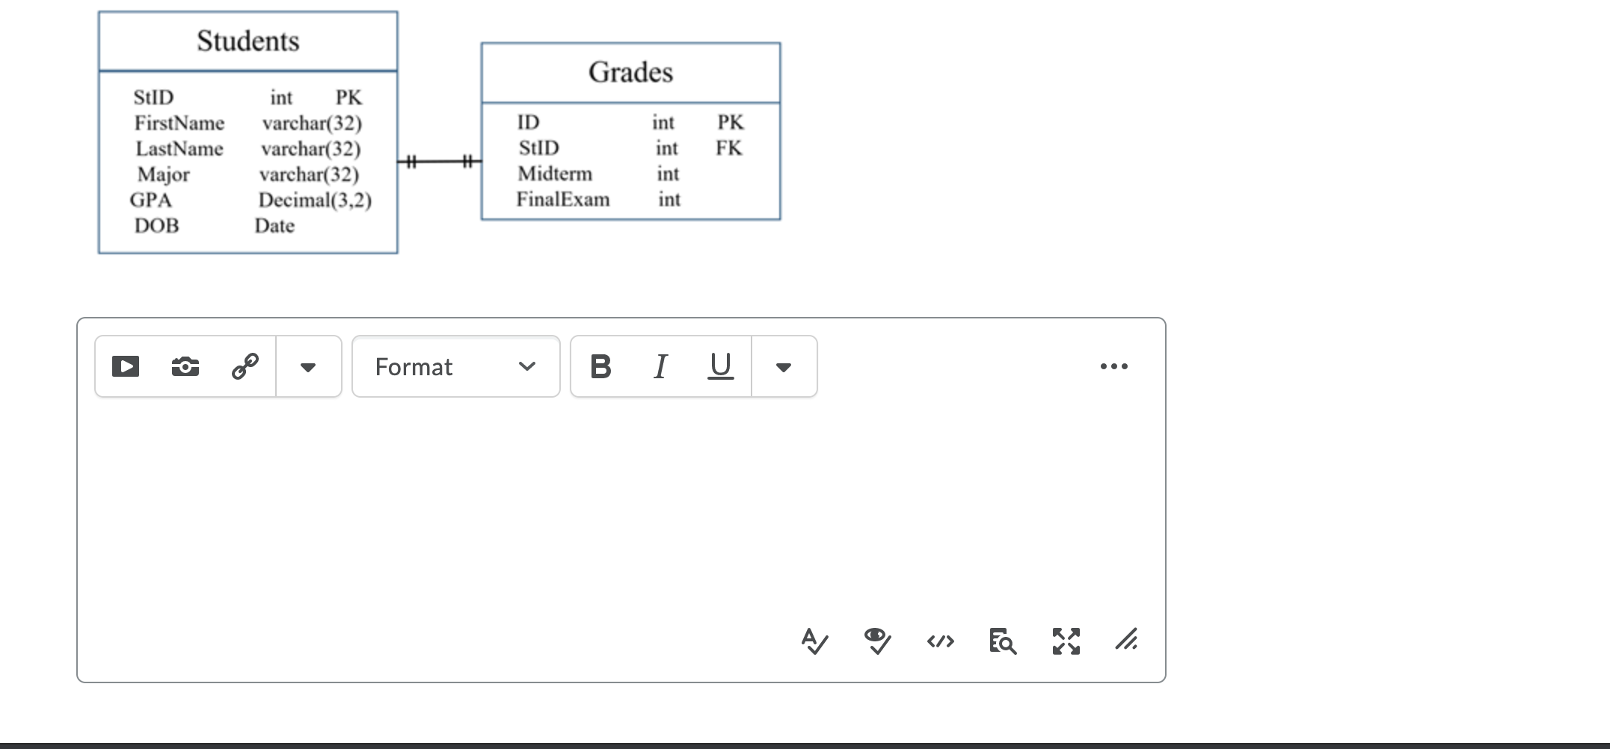Viewport: 1610px width, 749px height.
Task: Click the StID column in Grades table
Action: (539, 148)
